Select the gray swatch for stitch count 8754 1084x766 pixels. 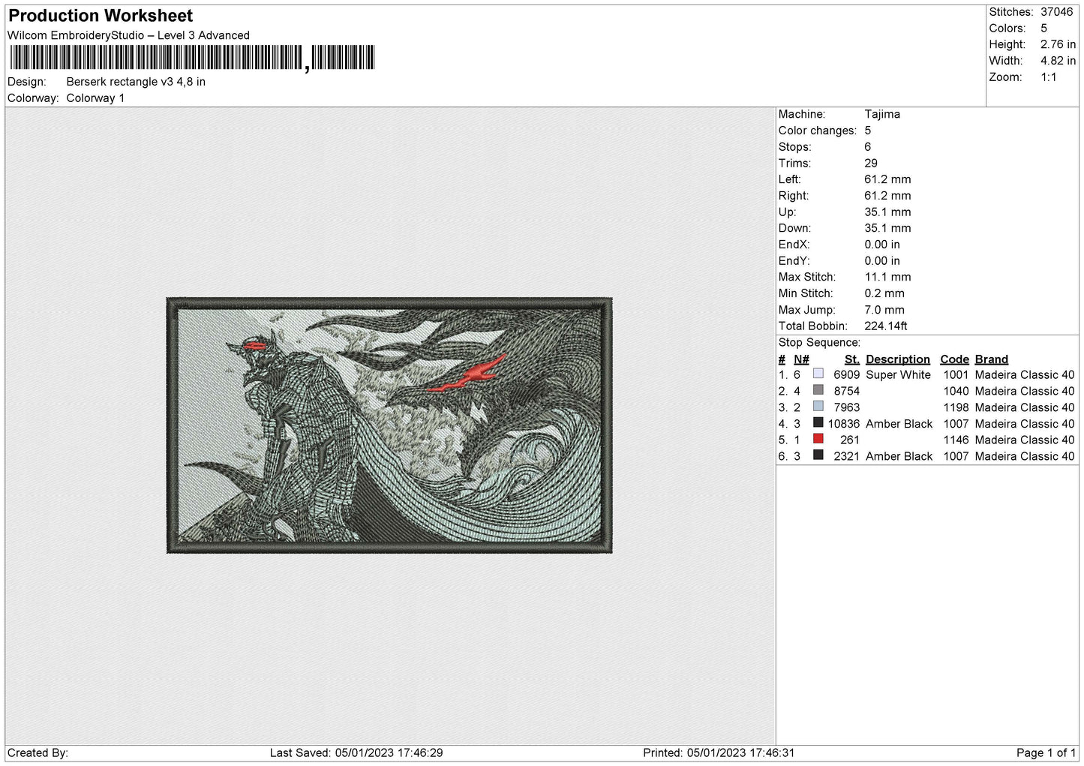(x=818, y=390)
